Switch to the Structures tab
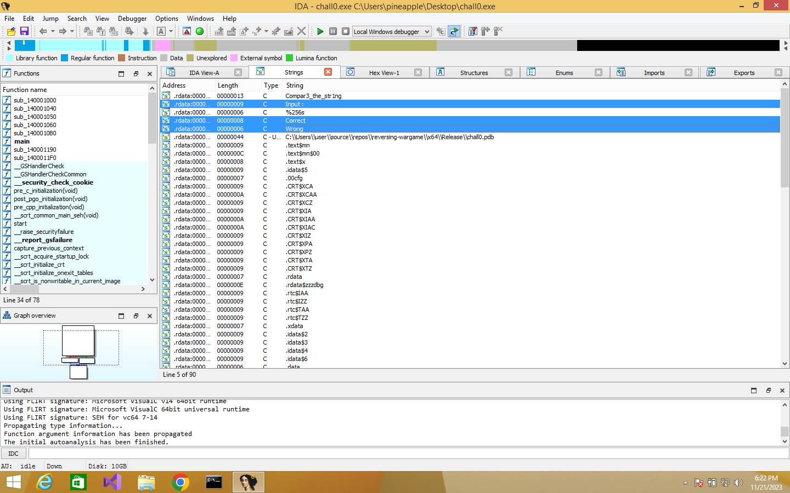This screenshot has width=790, height=493. tap(474, 72)
